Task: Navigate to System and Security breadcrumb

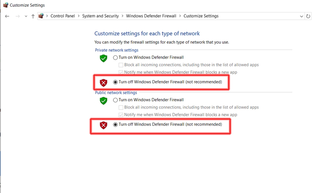Action: click(x=100, y=16)
